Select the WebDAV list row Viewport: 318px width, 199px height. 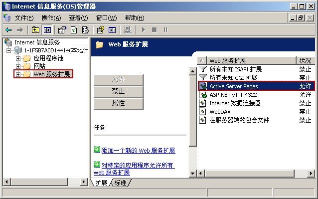click(x=256, y=112)
